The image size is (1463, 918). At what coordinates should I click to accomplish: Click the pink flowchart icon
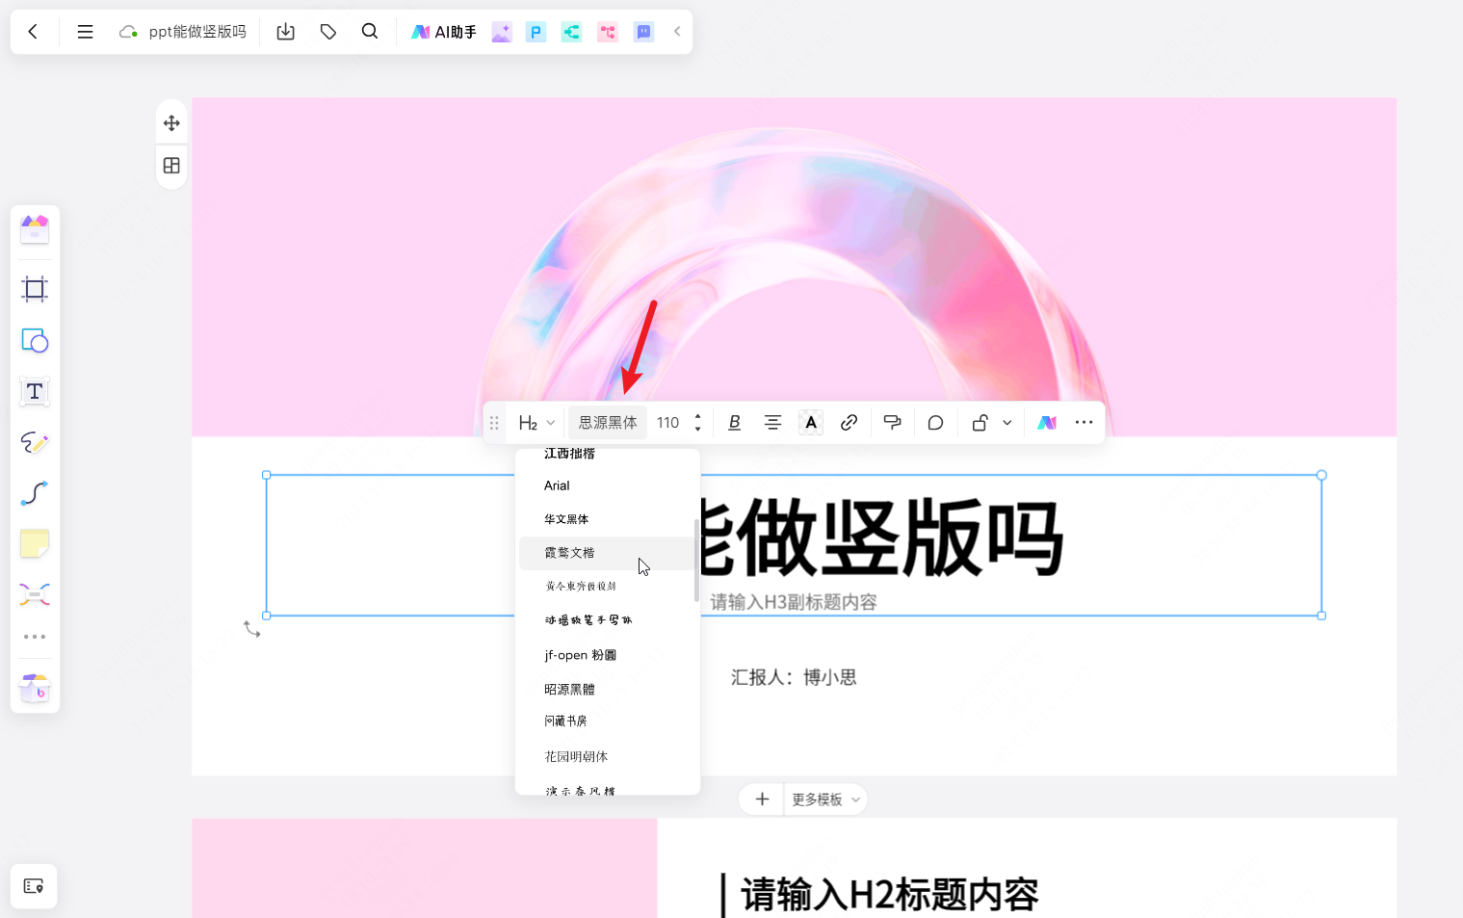[608, 32]
